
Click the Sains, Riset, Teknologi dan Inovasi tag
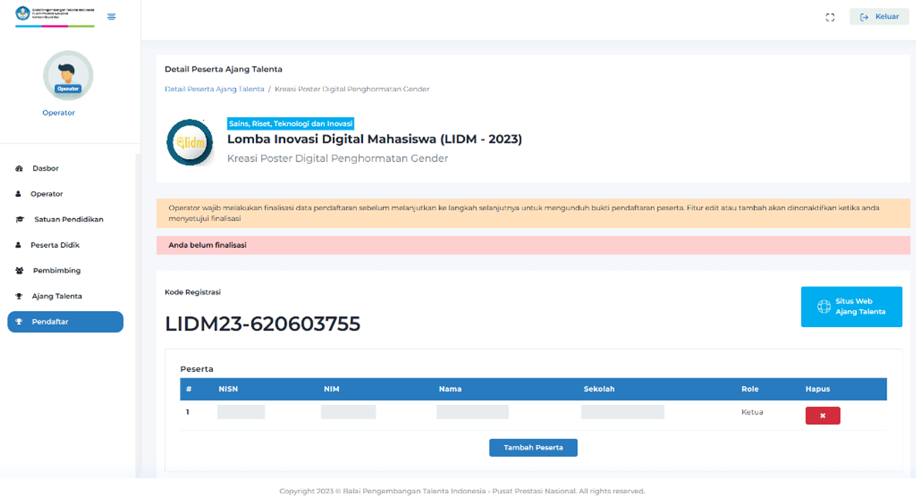click(x=290, y=123)
